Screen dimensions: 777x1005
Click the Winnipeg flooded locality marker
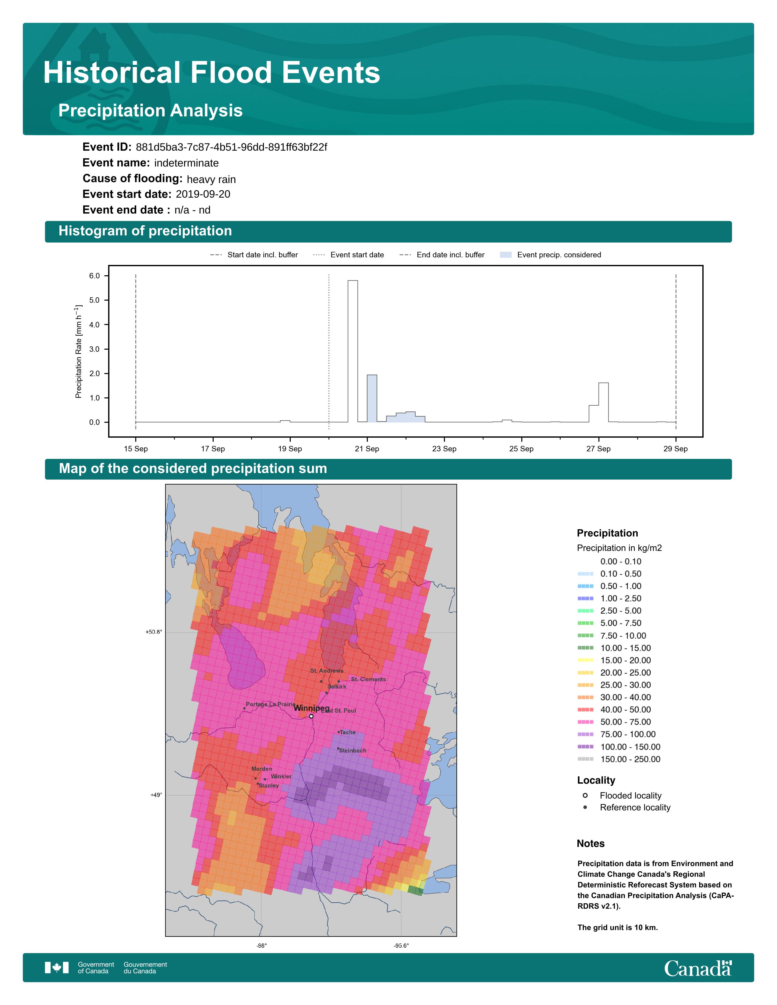pos(311,716)
